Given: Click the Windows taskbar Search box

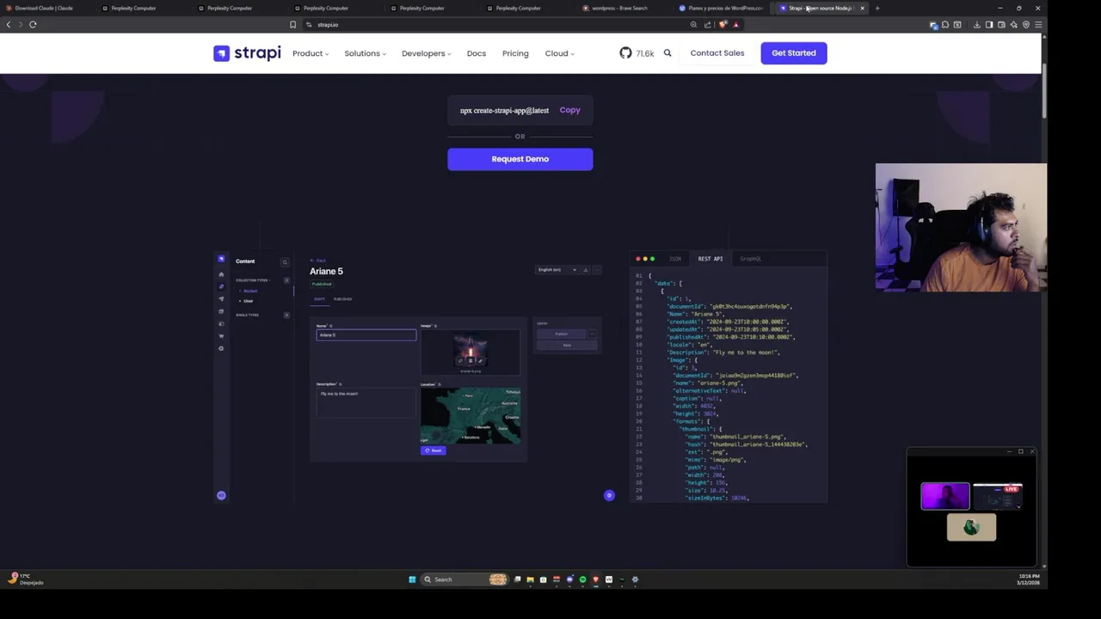Looking at the screenshot, I should click(464, 579).
